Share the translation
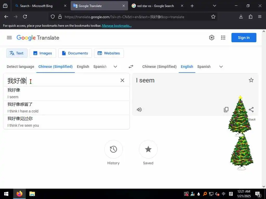266x199 pixels. (251, 110)
